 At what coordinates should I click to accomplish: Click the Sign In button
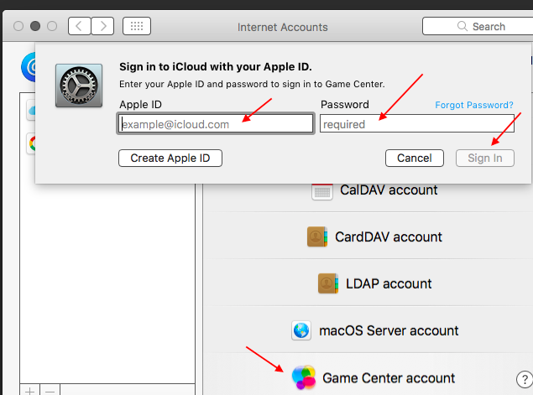point(485,158)
